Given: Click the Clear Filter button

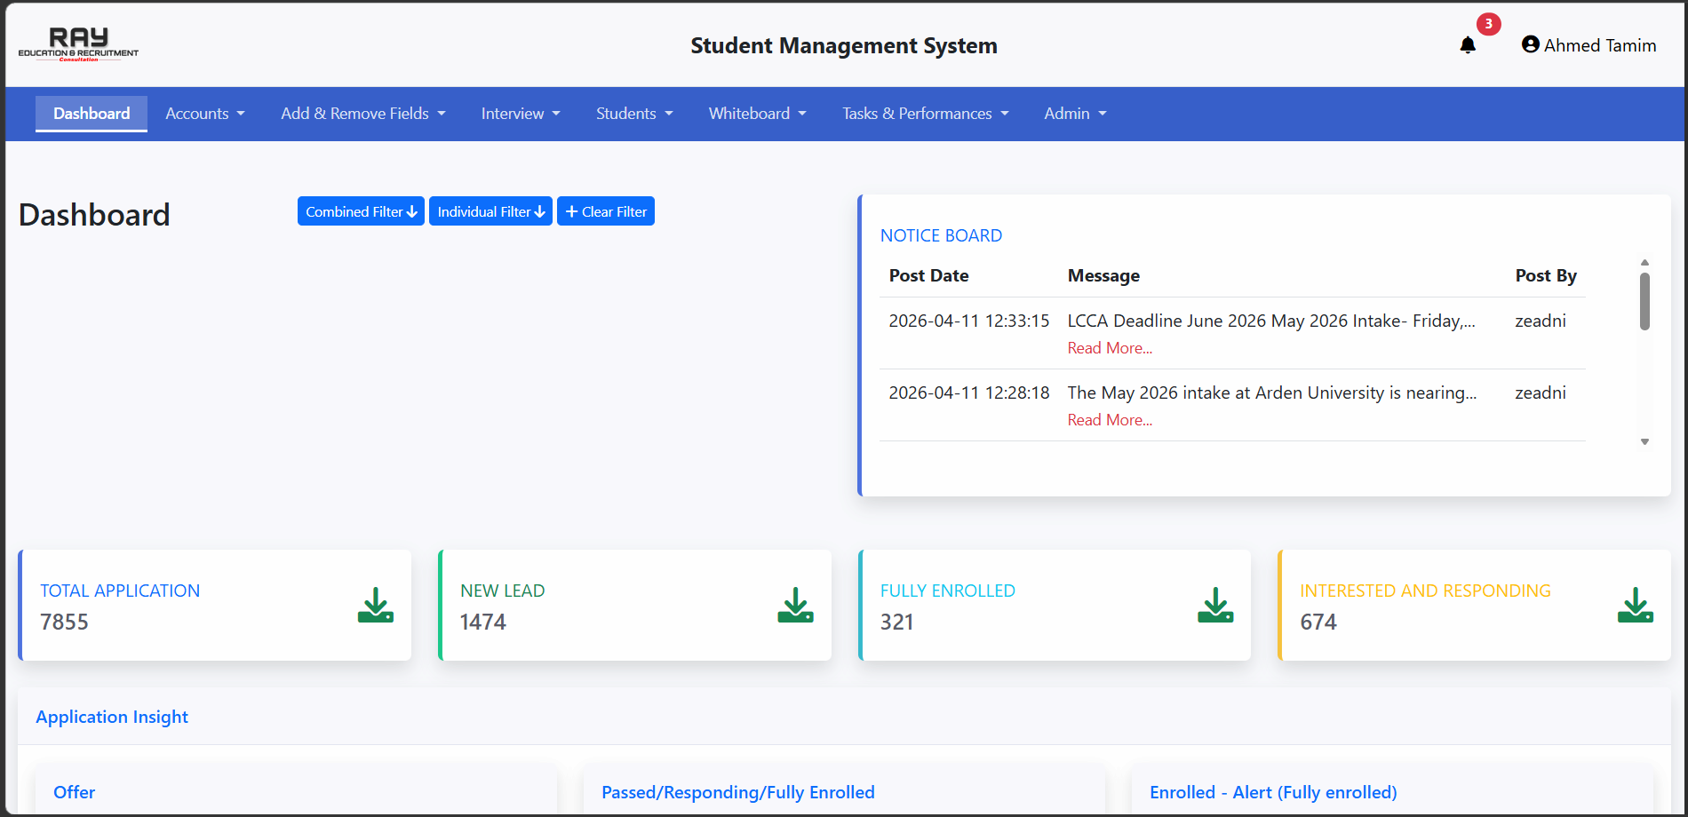Looking at the screenshot, I should click(606, 211).
